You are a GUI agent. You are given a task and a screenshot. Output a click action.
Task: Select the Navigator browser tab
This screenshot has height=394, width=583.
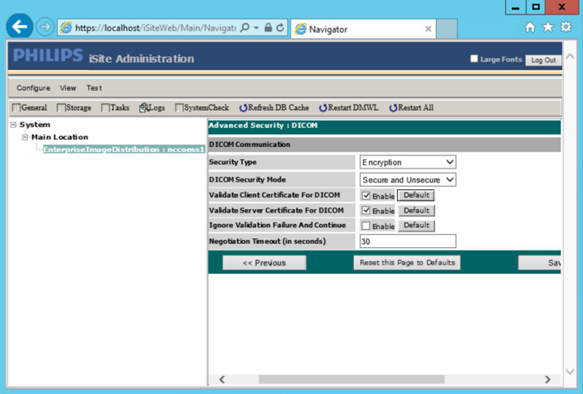[x=363, y=29]
